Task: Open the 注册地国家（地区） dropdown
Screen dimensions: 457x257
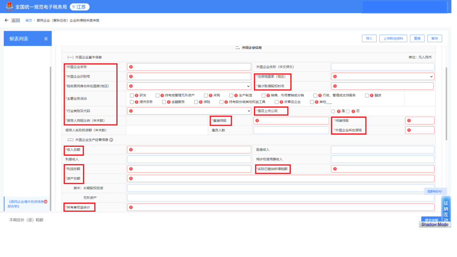Action: 383,76
